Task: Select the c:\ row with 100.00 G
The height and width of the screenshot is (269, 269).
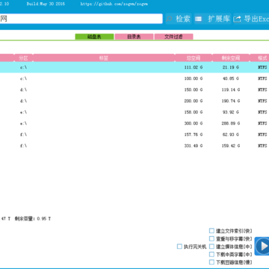Action: [134, 78]
